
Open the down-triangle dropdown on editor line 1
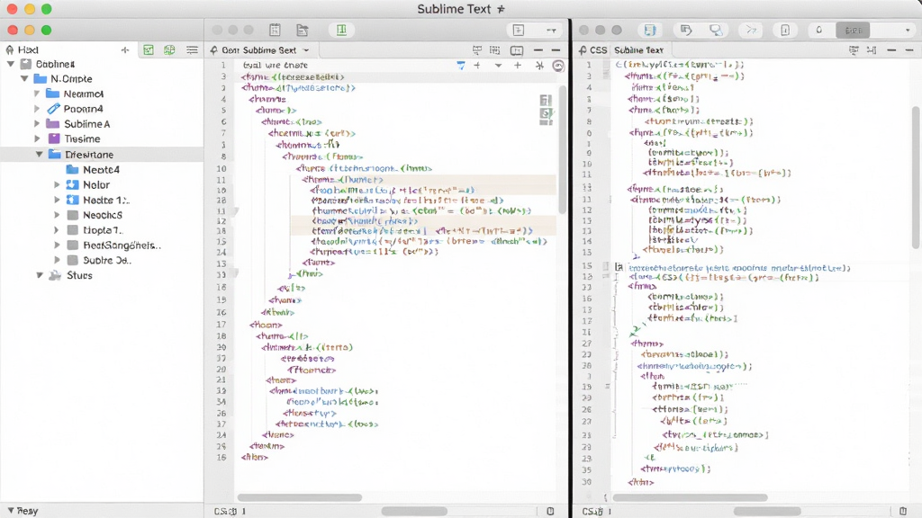[x=498, y=66]
